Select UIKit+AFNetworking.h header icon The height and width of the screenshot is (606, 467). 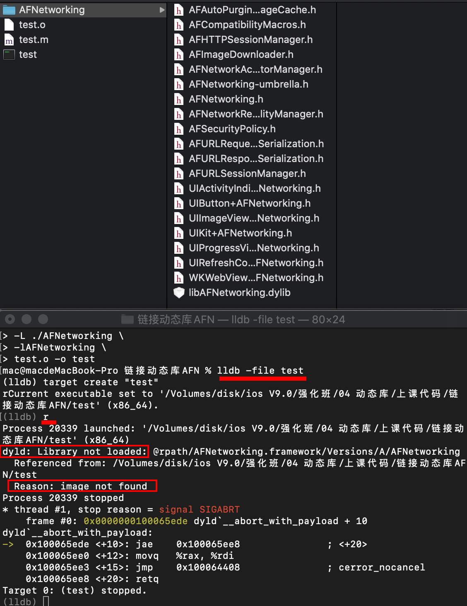pos(179,233)
